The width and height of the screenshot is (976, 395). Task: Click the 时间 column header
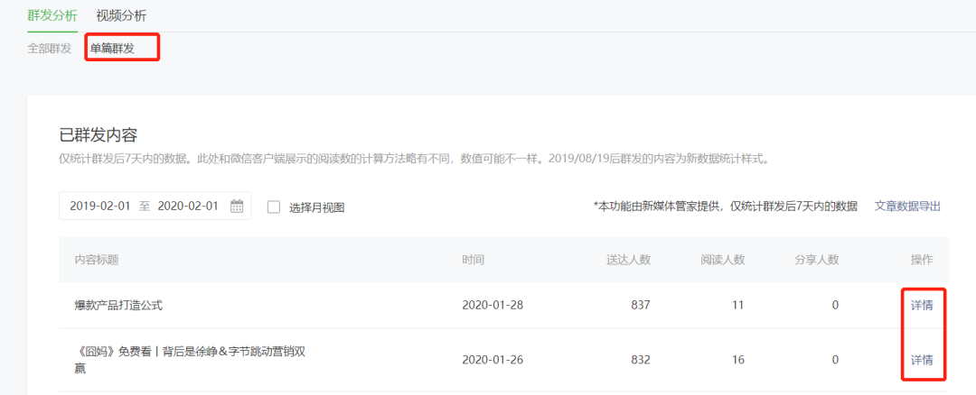(x=473, y=260)
